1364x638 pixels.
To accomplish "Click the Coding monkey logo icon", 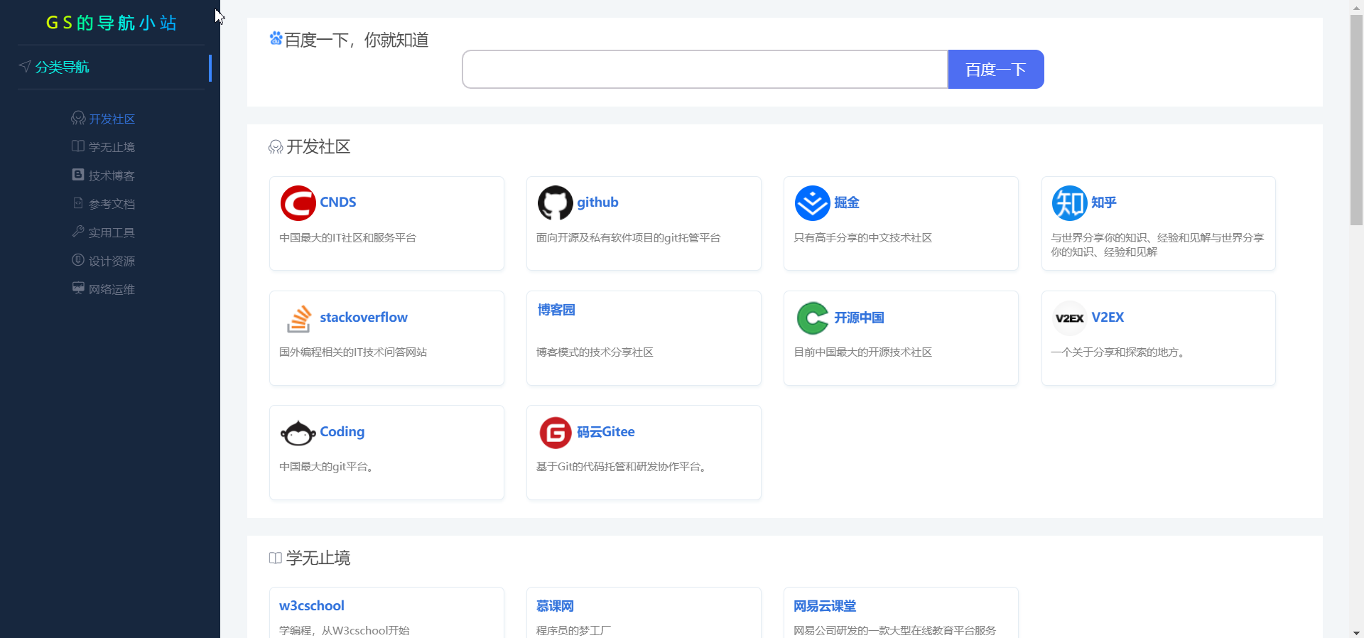I will pos(298,433).
